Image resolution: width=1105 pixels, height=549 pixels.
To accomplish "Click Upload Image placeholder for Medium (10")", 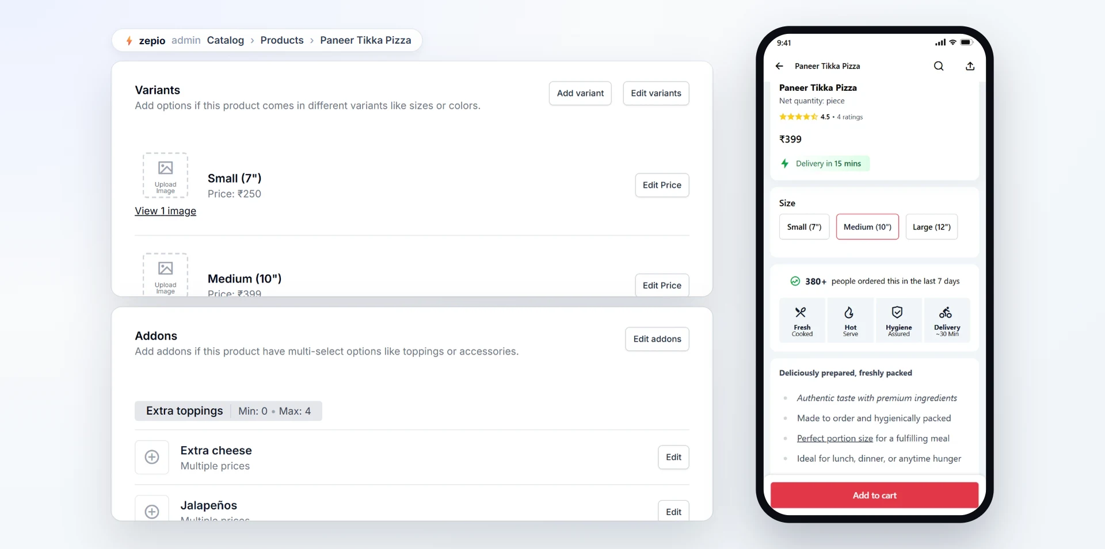I will tap(165, 274).
